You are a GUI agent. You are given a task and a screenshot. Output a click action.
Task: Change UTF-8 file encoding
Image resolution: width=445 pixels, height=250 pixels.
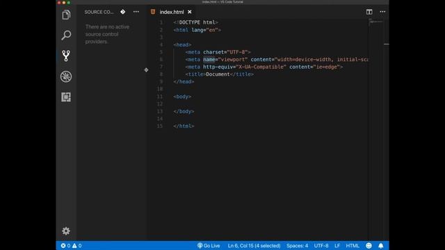321,246
